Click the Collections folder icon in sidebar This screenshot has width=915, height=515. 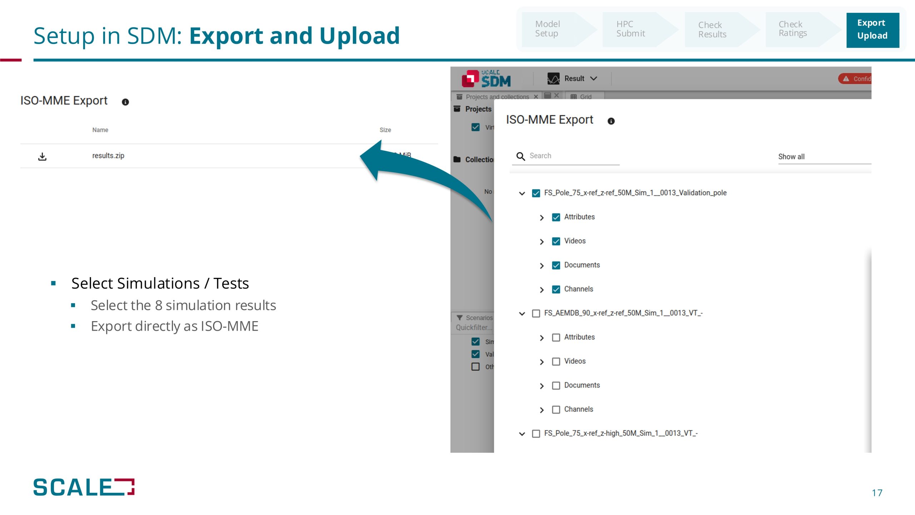pos(457,159)
